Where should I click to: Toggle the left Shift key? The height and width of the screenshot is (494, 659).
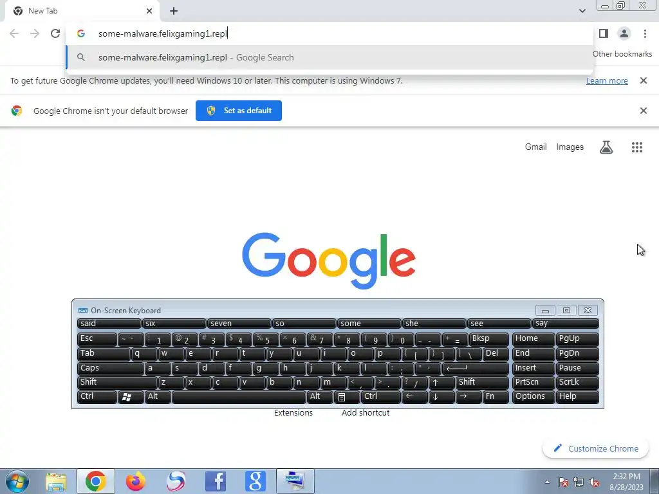coord(117,382)
